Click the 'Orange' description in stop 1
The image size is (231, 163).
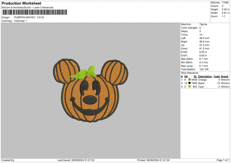(x=202, y=80)
